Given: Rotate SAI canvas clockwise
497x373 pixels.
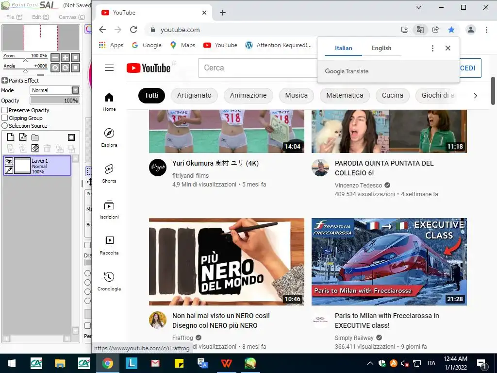Looking at the screenshot, I should (66, 68).
